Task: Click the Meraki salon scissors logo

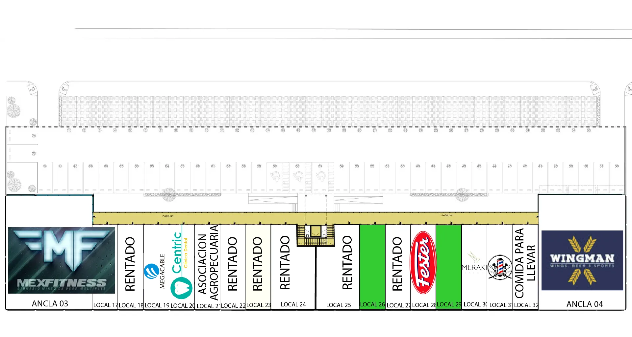Action: pyautogui.click(x=474, y=263)
